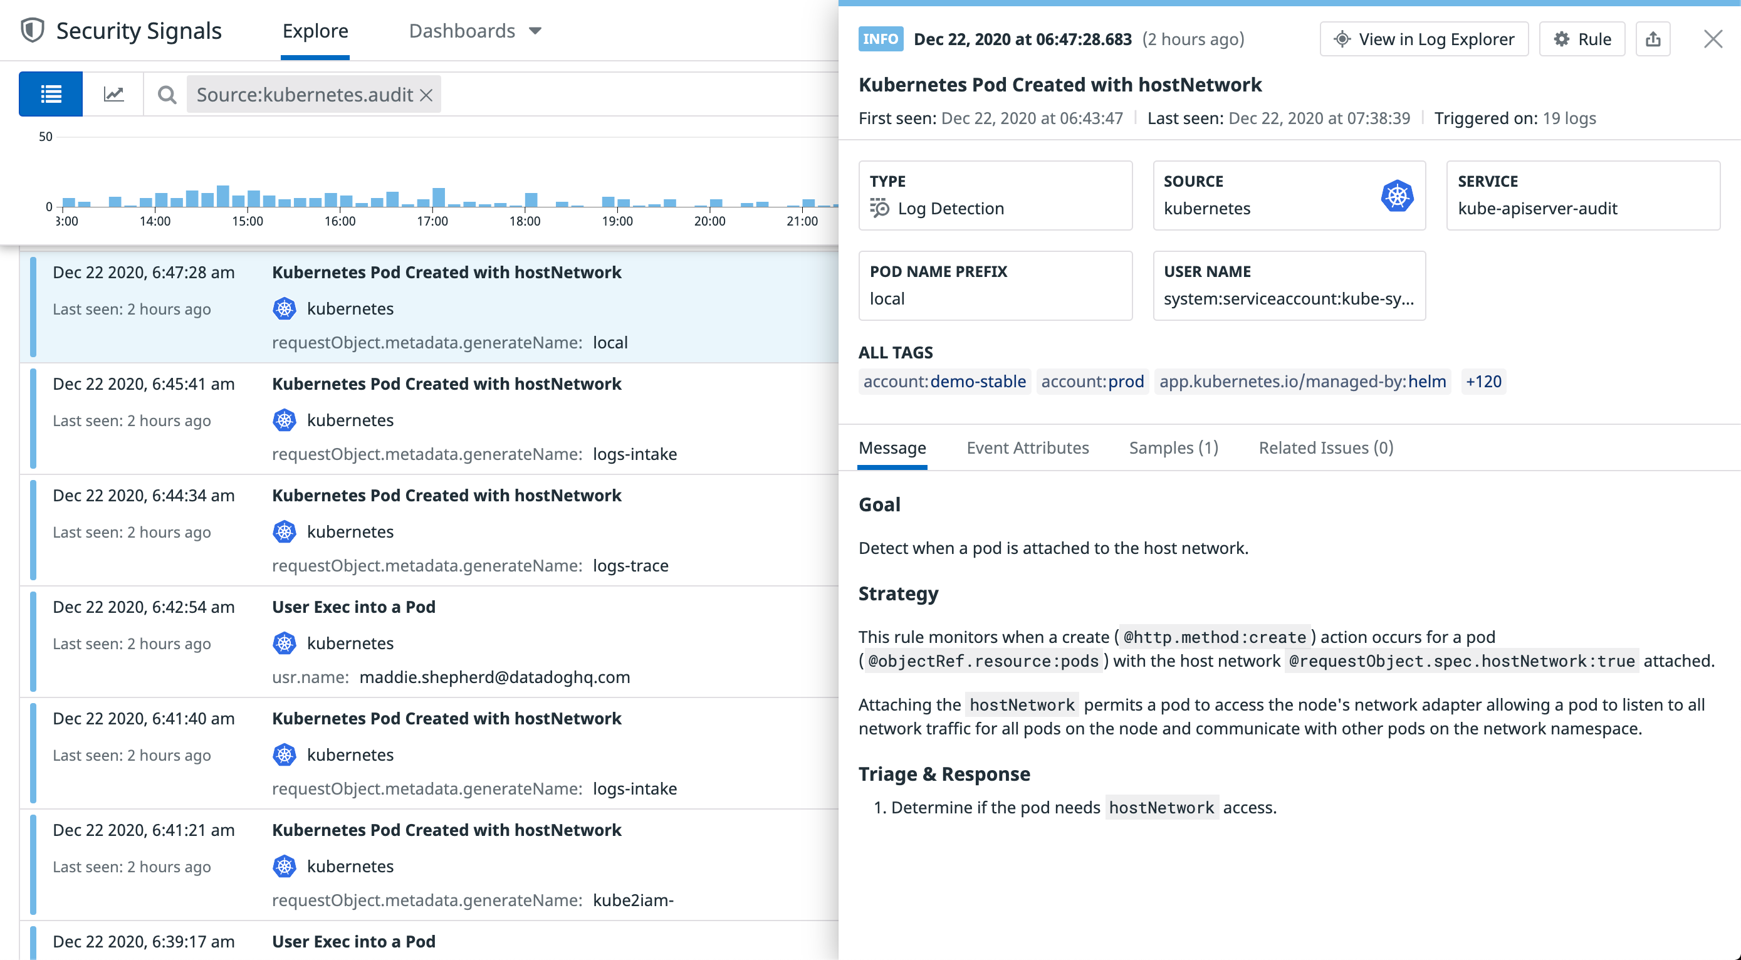Open the Dashboards dropdown menu
The image size is (1741, 960).
tap(475, 31)
